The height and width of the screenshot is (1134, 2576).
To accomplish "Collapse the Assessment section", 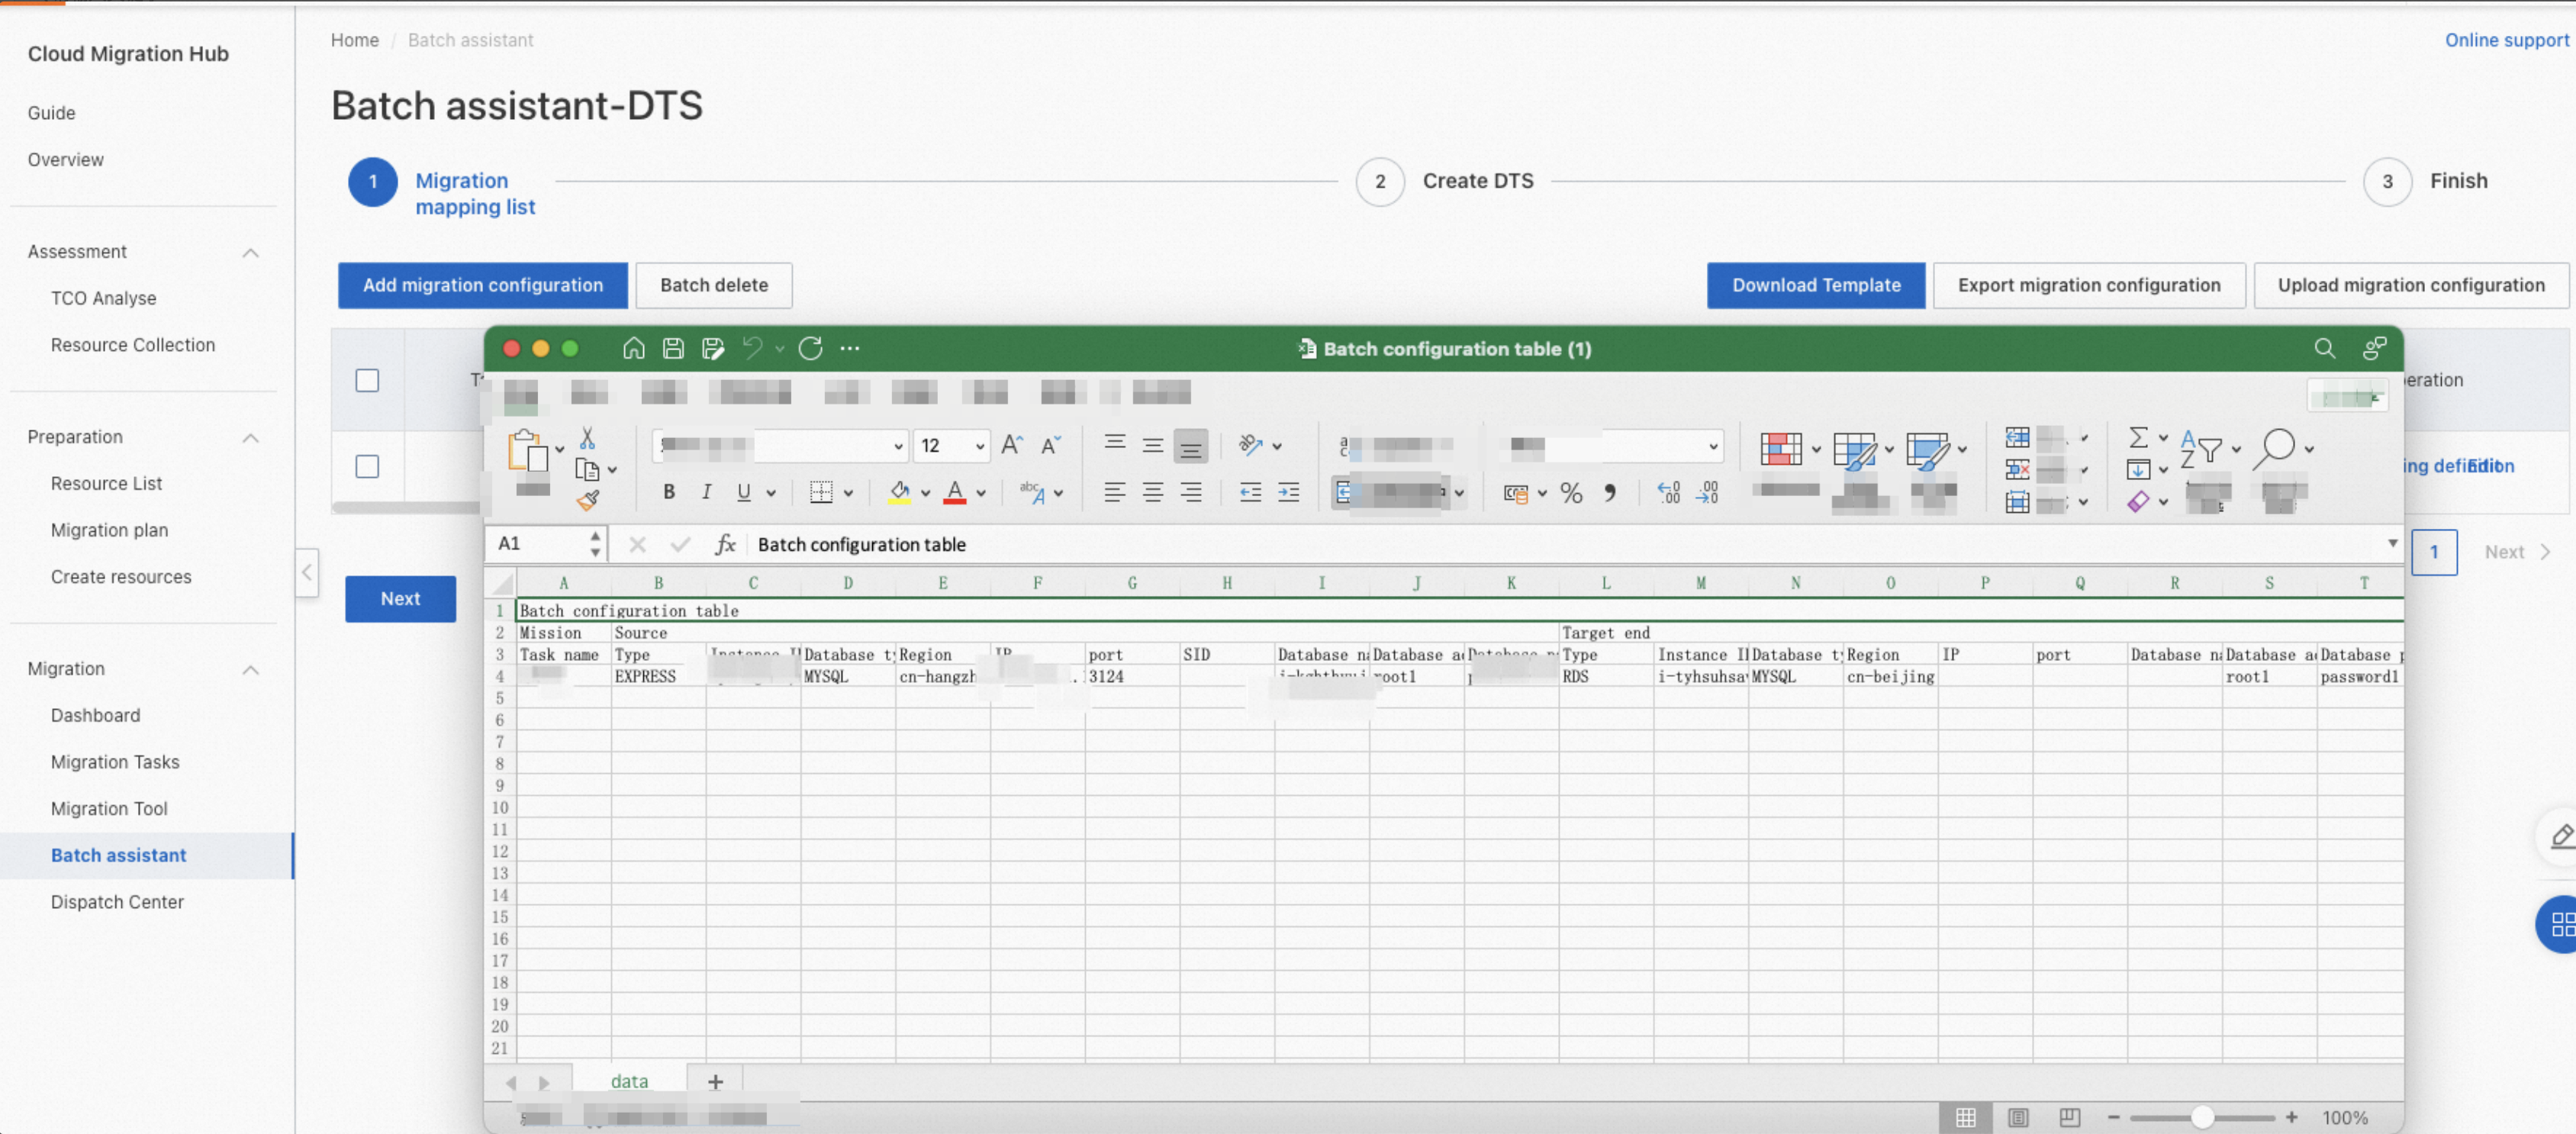I will click(x=251, y=252).
